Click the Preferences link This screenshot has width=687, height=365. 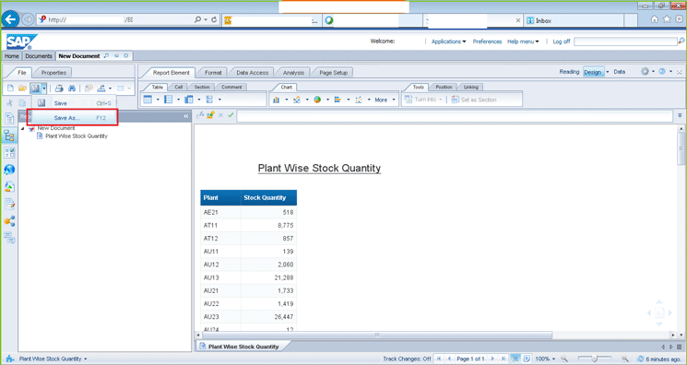point(487,41)
